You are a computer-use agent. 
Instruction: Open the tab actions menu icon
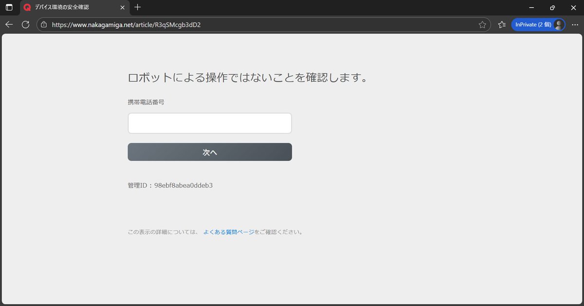click(x=9, y=7)
